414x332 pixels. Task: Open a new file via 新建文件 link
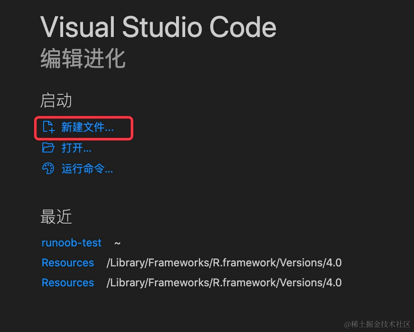click(x=87, y=128)
